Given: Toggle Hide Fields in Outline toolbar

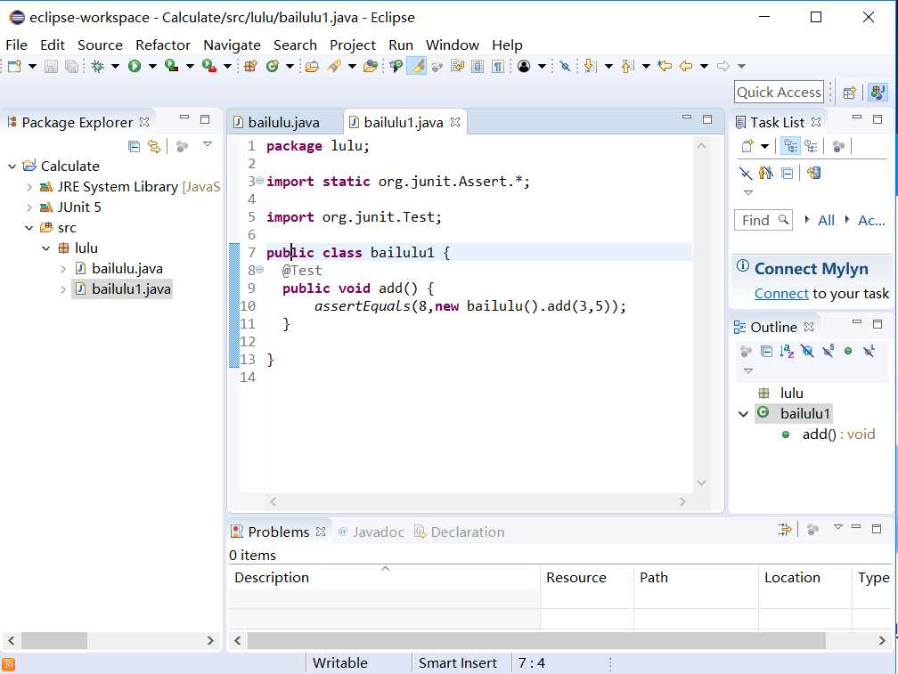Looking at the screenshot, I should point(807,352).
